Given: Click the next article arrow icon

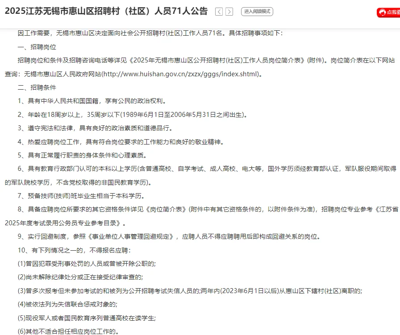Looking at the screenshot, I should click(x=229, y=12).
